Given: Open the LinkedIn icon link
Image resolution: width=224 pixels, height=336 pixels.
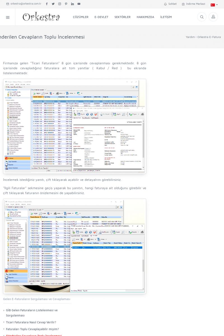Looking at the screenshot, I should 73,4.
